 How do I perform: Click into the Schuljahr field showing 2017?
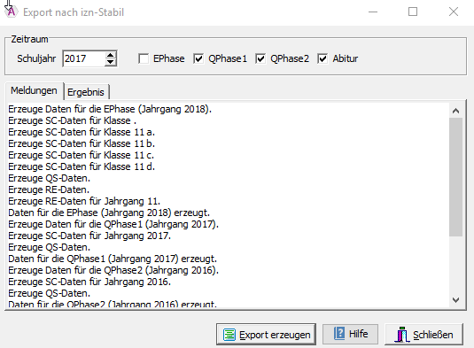(84, 58)
